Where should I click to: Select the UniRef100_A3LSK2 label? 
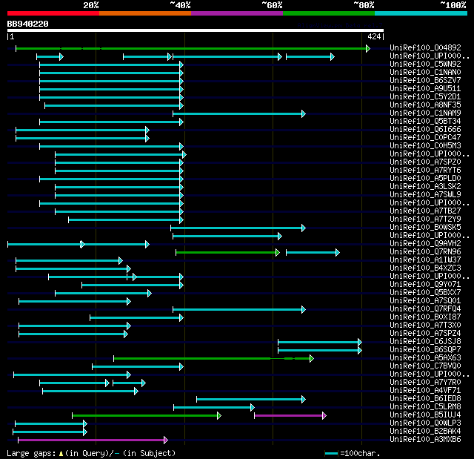click(x=425, y=186)
